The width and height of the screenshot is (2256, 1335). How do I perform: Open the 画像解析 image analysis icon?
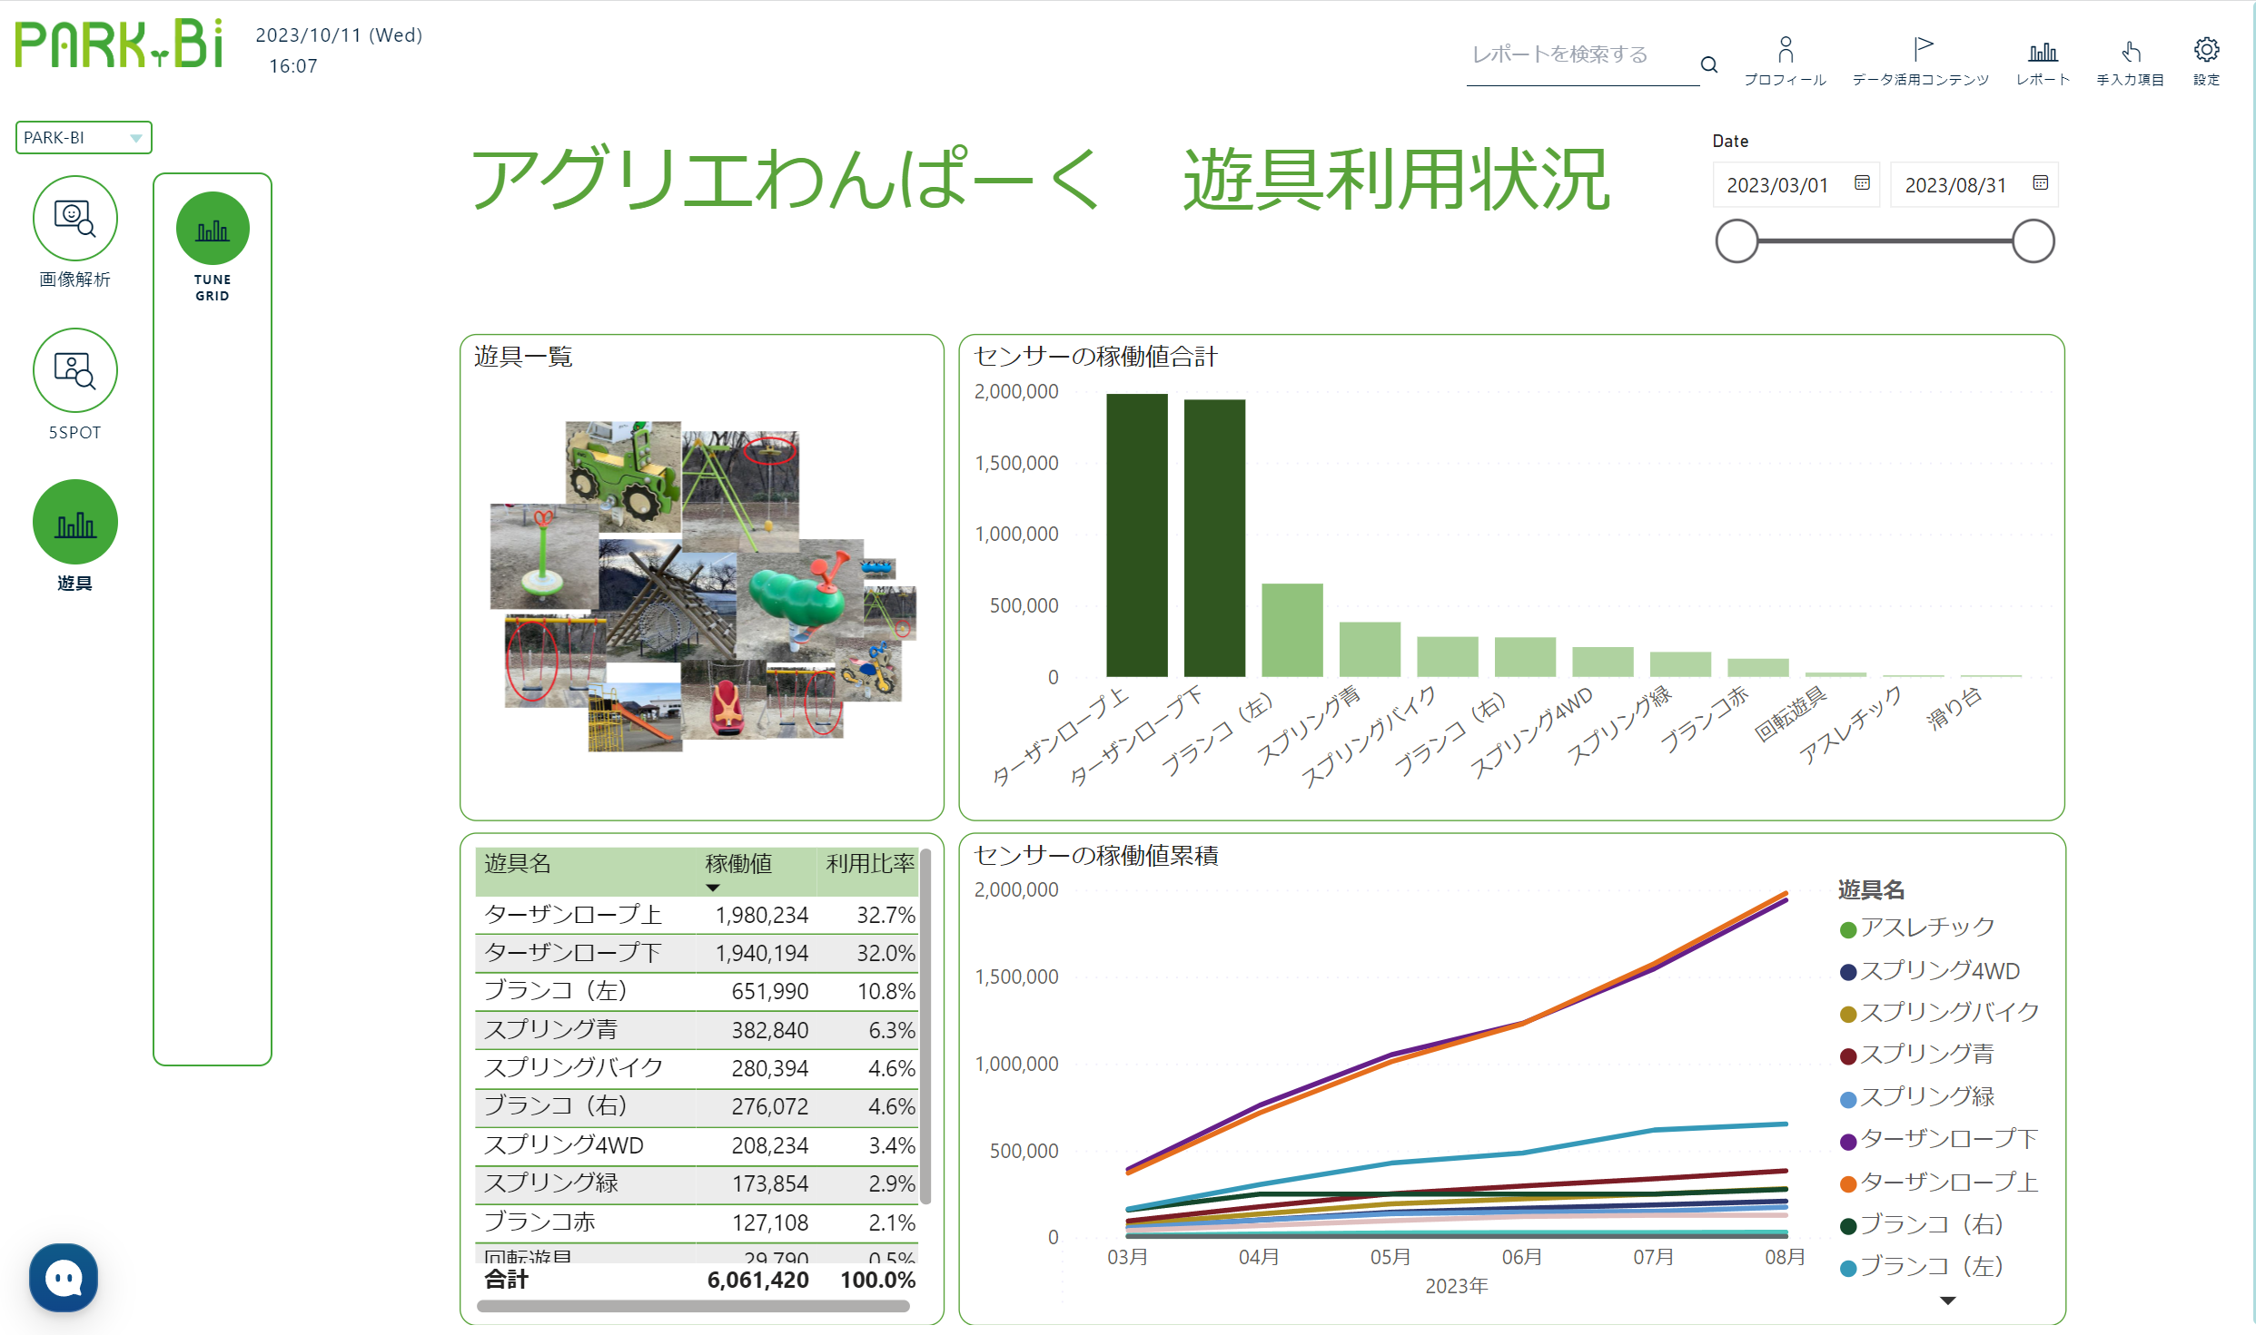tap(74, 219)
